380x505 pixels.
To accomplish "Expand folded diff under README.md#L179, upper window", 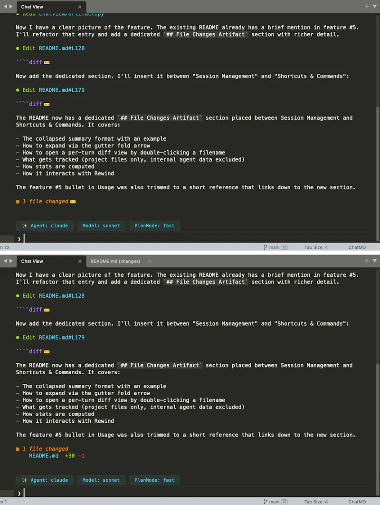I will coord(47,104).
